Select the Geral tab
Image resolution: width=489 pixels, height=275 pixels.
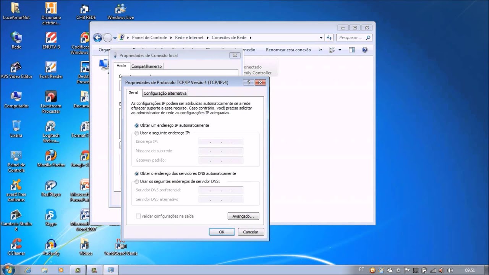point(133,93)
